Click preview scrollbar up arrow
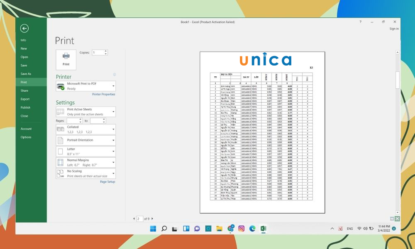 tap(397, 52)
